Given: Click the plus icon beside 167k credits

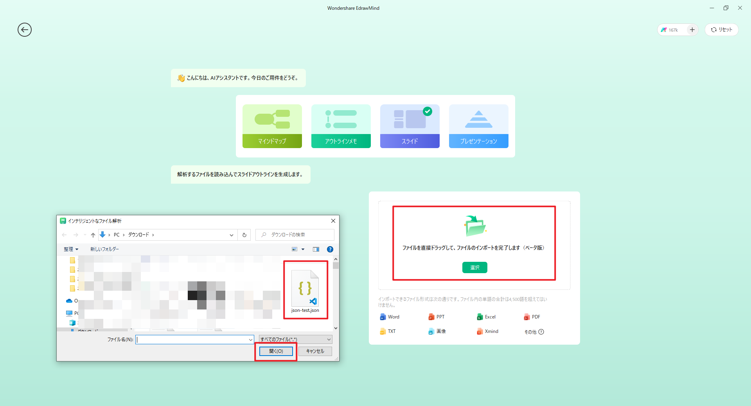Looking at the screenshot, I should (x=692, y=30).
